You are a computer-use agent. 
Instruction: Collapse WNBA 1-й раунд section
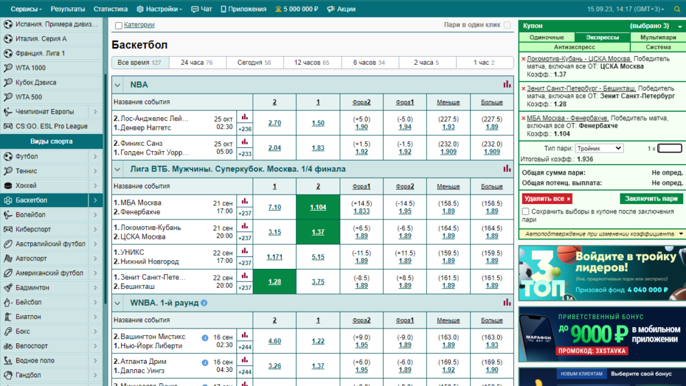tap(117, 302)
